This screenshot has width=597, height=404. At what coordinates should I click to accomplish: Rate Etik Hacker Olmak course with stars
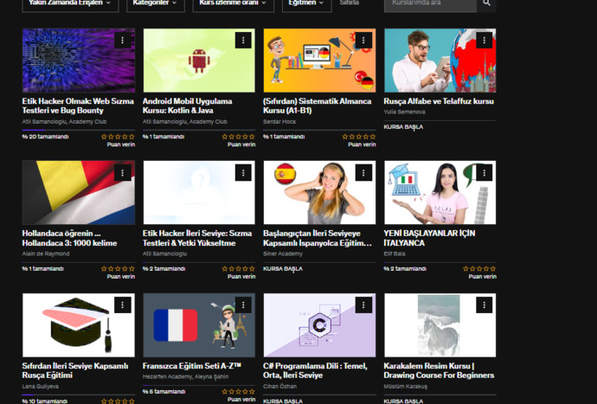[118, 137]
